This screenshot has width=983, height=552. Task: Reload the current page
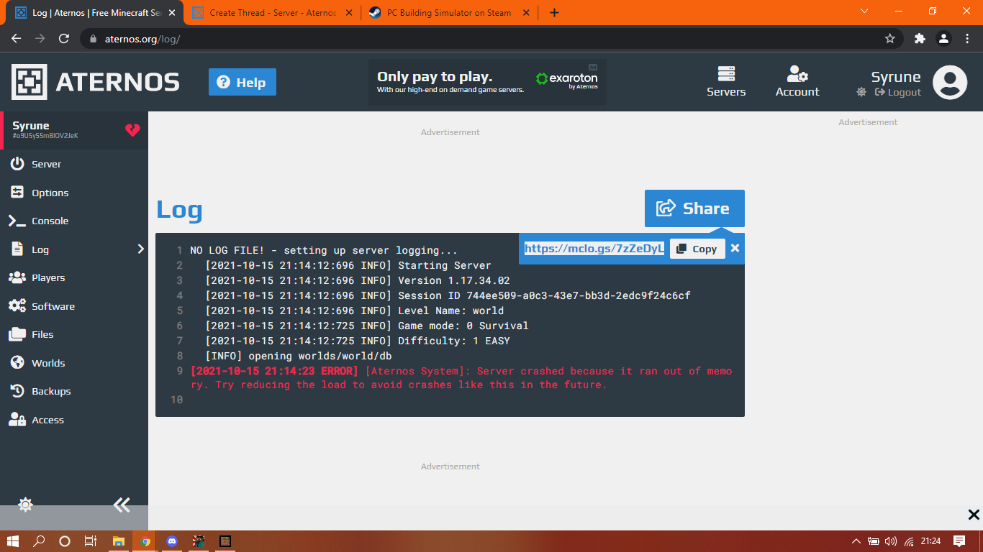[64, 39]
